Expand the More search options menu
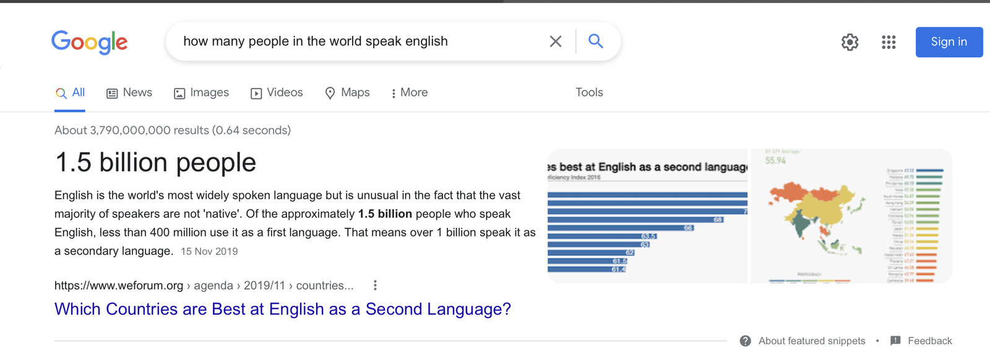The height and width of the screenshot is (351, 990). pos(409,93)
